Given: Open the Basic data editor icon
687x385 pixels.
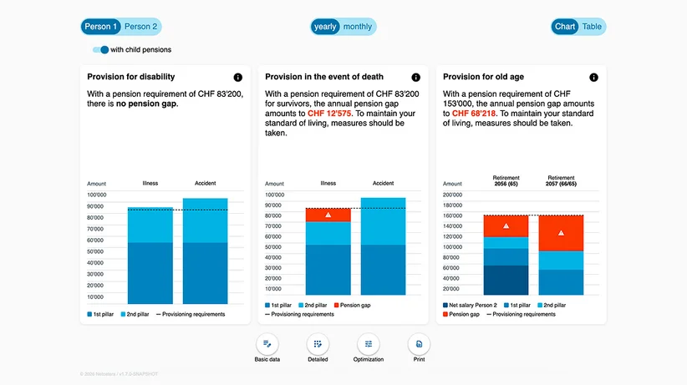Looking at the screenshot, I should [267, 344].
